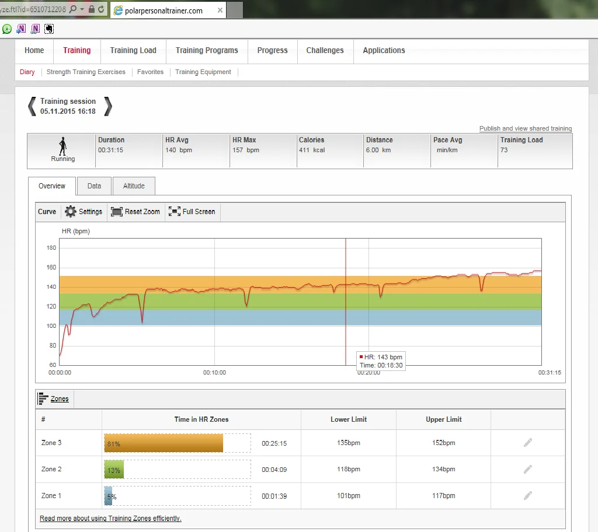
Task: Go to previous training session arrow
Action: tap(32, 106)
